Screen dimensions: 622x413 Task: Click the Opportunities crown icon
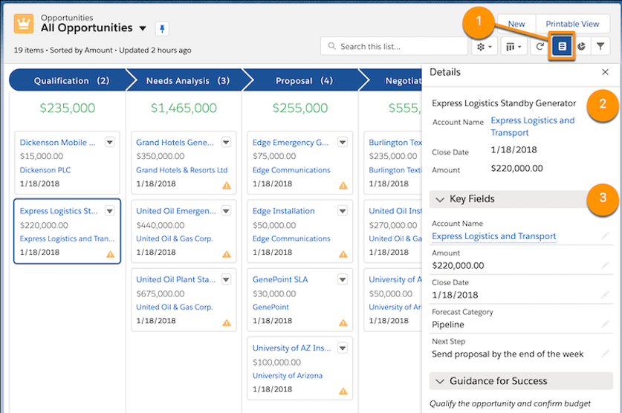(x=23, y=24)
